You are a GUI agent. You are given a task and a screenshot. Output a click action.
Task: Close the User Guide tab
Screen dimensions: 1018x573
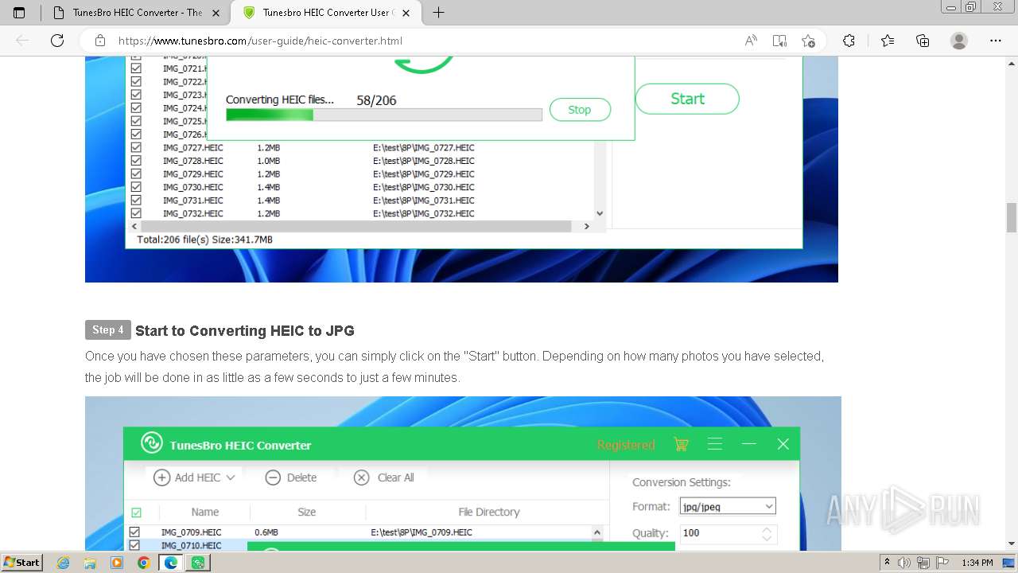406,13
